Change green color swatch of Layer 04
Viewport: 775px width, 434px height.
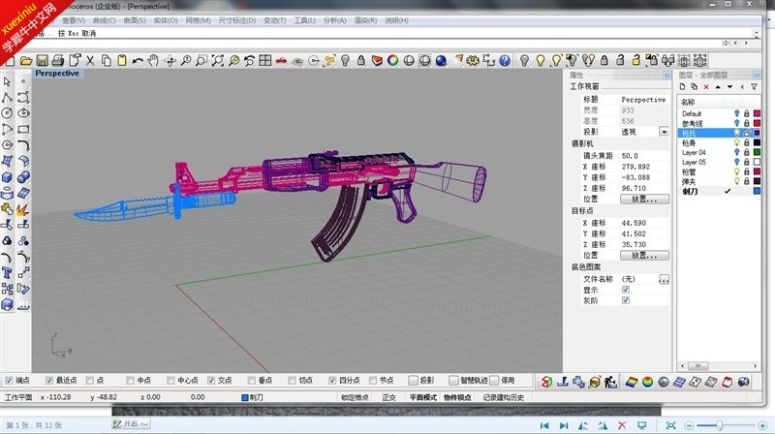tap(757, 152)
